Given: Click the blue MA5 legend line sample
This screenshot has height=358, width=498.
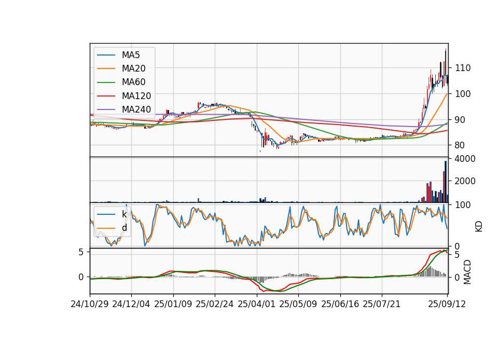Looking at the screenshot, I should pyautogui.click(x=106, y=56).
